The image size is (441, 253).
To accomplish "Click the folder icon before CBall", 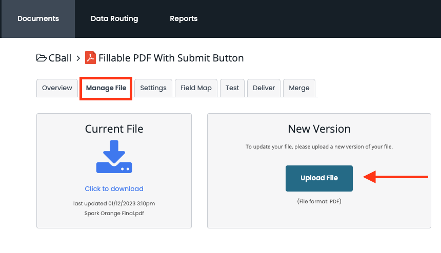I will pos(42,58).
